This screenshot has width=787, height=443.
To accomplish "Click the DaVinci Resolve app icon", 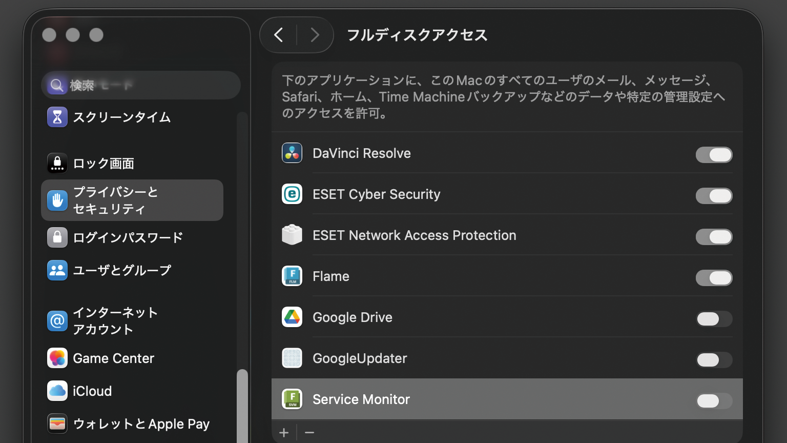I will (x=292, y=153).
